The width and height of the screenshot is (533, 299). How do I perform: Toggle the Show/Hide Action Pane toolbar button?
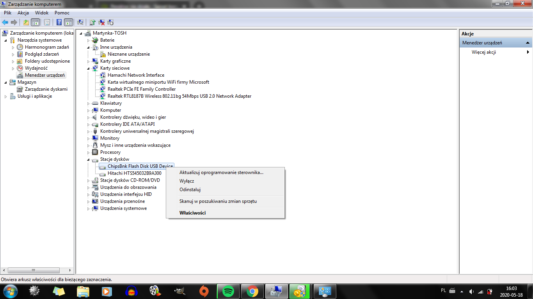tap(68, 22)
